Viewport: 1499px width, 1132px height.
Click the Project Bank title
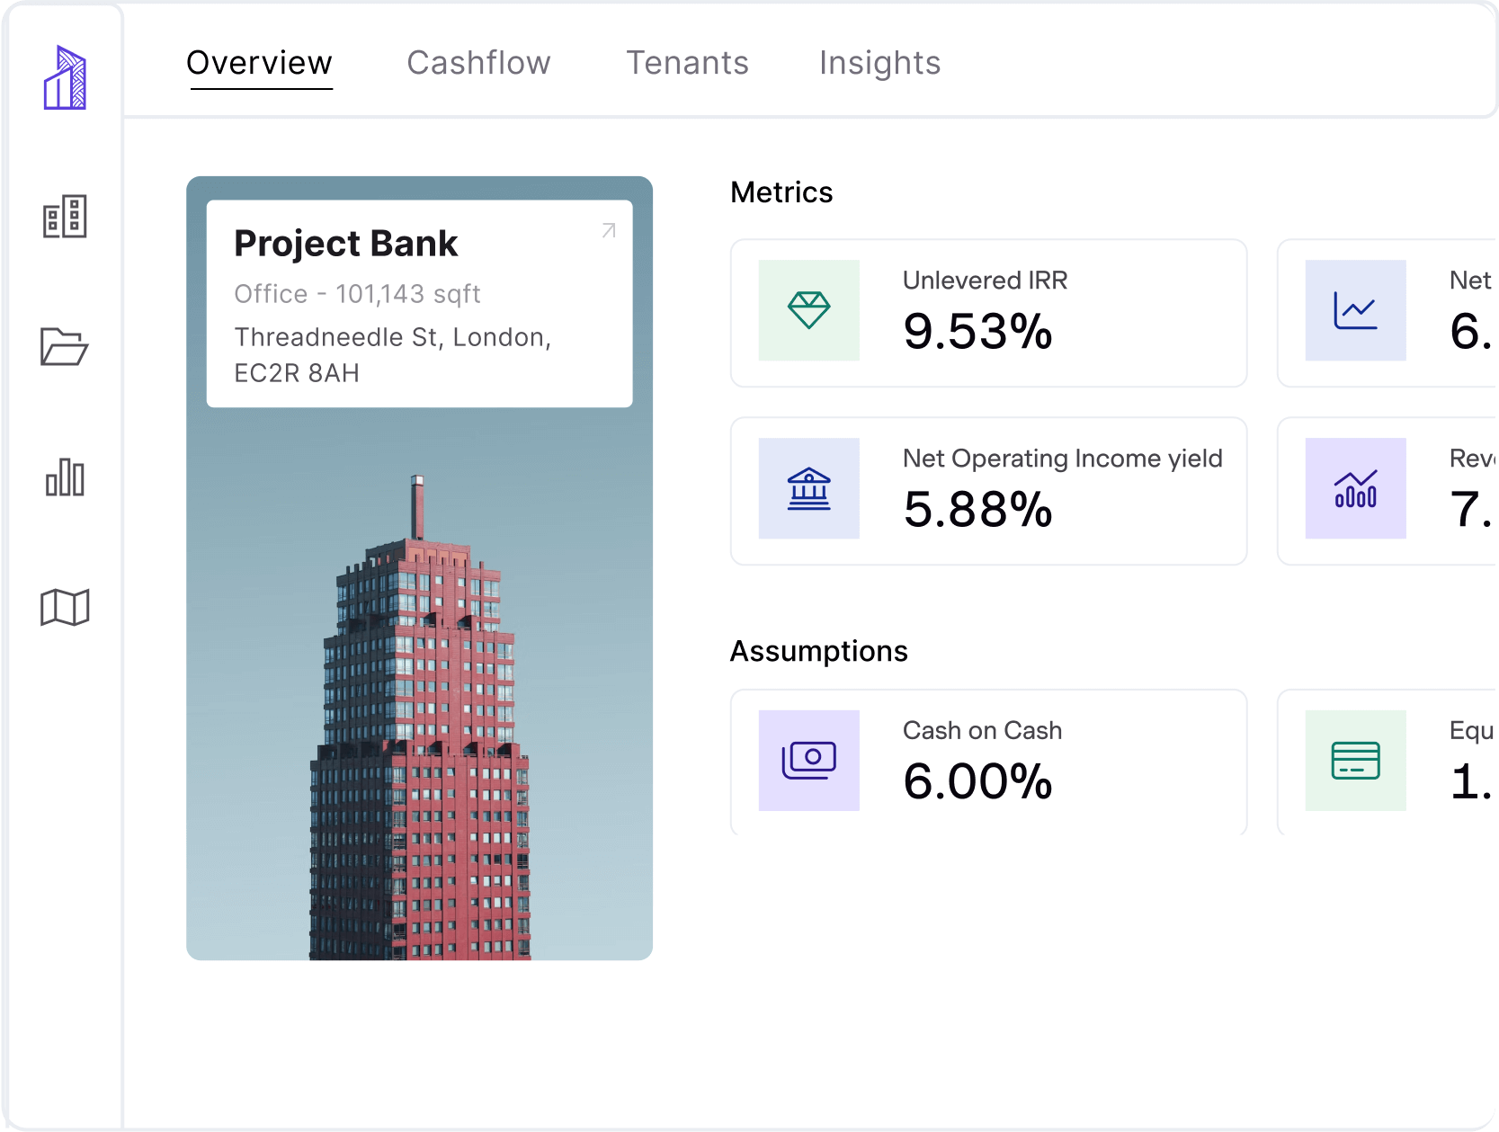pyautogui.click(x=346, y=243)
